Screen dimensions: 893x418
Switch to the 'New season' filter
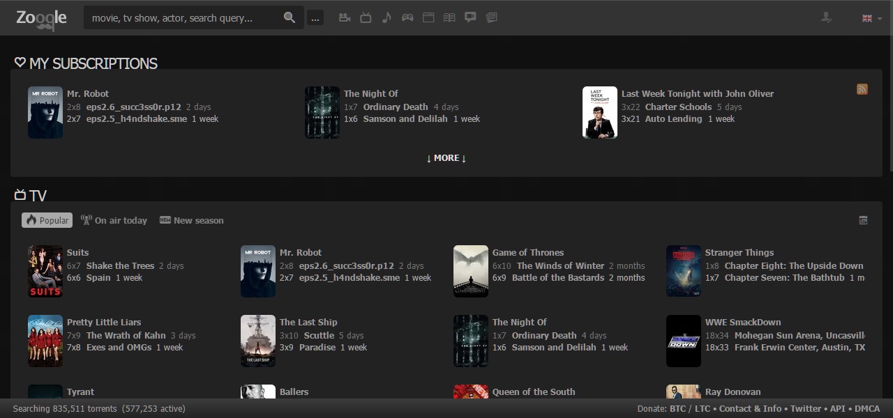point(191,220)
